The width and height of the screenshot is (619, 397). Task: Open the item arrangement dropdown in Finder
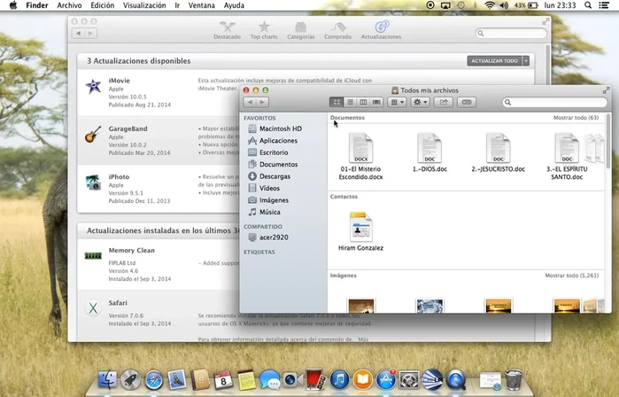(x=397, y=102)
